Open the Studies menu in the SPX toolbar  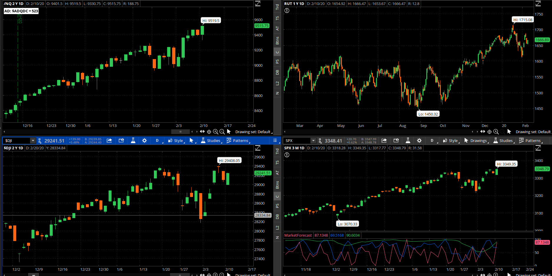coord(503,140)
